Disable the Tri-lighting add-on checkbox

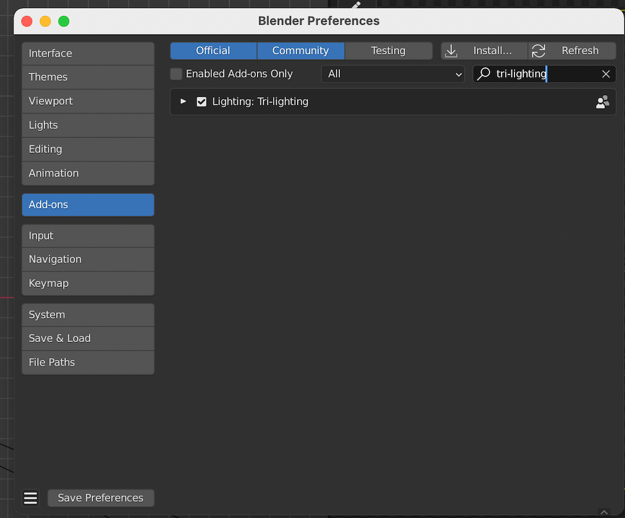(x=202, y=102)
